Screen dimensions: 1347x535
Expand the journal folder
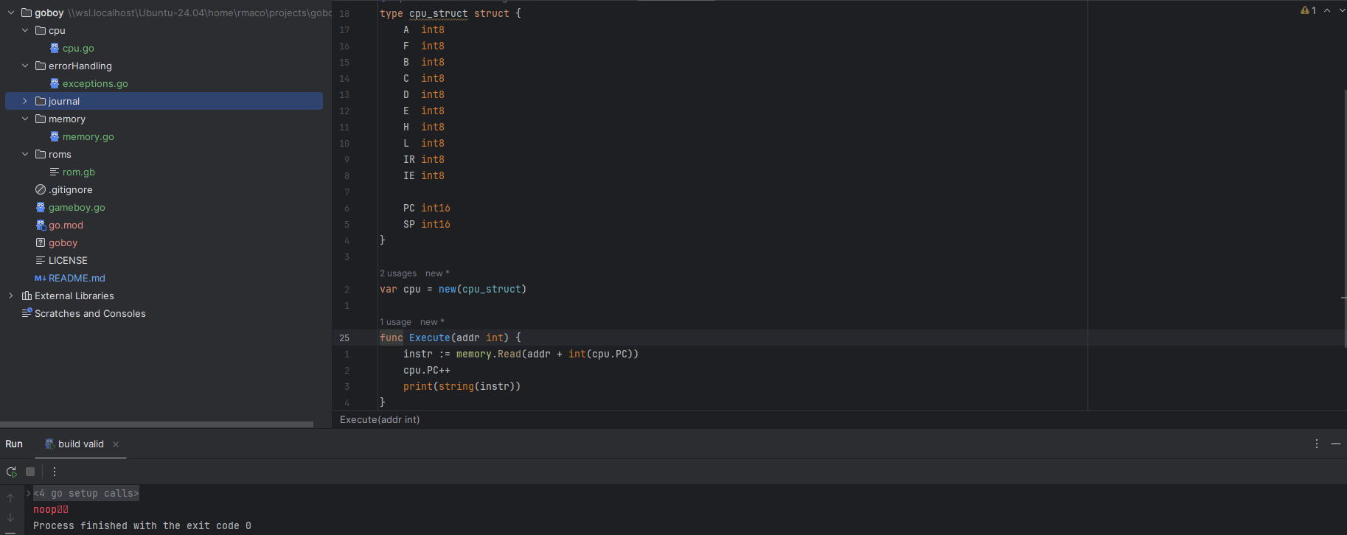tap(25, 101)
